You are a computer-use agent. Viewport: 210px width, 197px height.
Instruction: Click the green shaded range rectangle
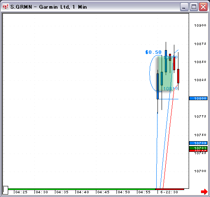click(165, 73)
